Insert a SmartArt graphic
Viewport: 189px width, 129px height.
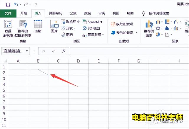[92, 22]
